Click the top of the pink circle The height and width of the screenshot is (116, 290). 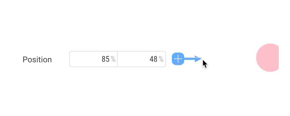pyautogui.click(x=270, y=45)
